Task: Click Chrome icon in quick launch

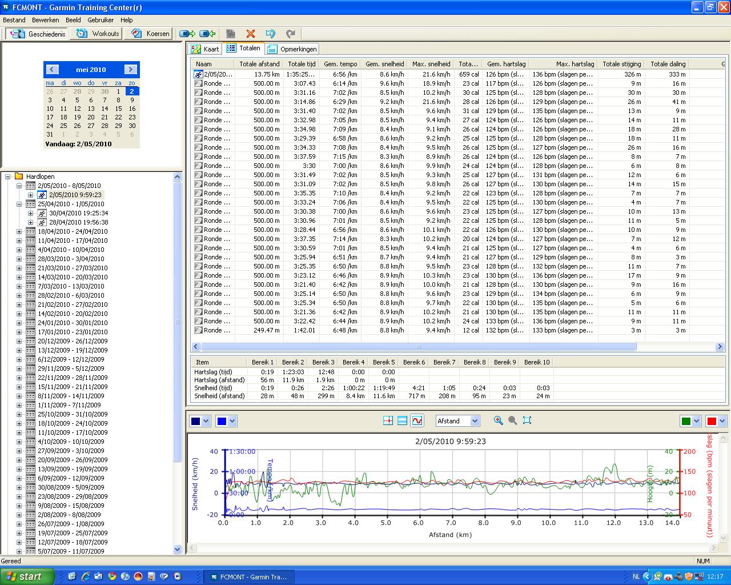Action: 111,576
